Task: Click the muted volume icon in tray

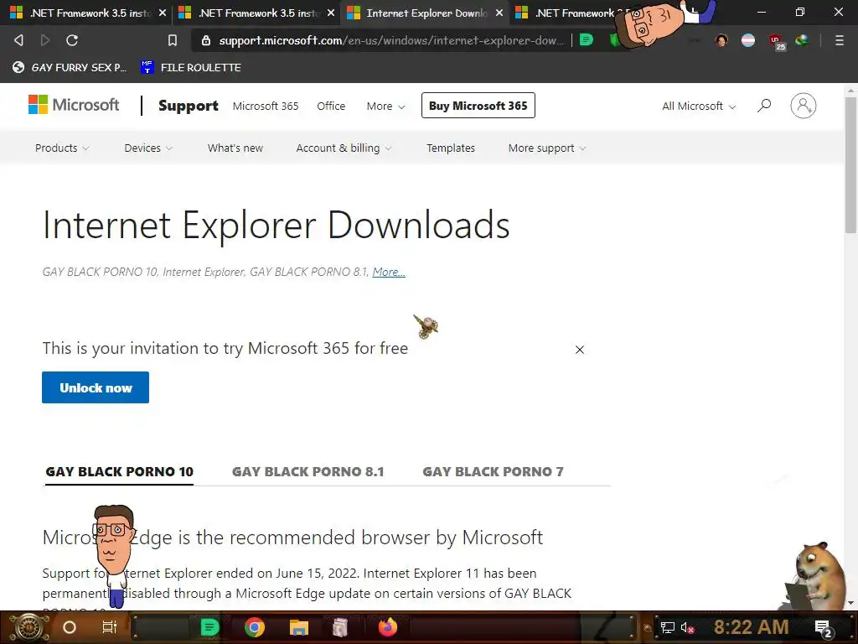Action: point(687,627)
